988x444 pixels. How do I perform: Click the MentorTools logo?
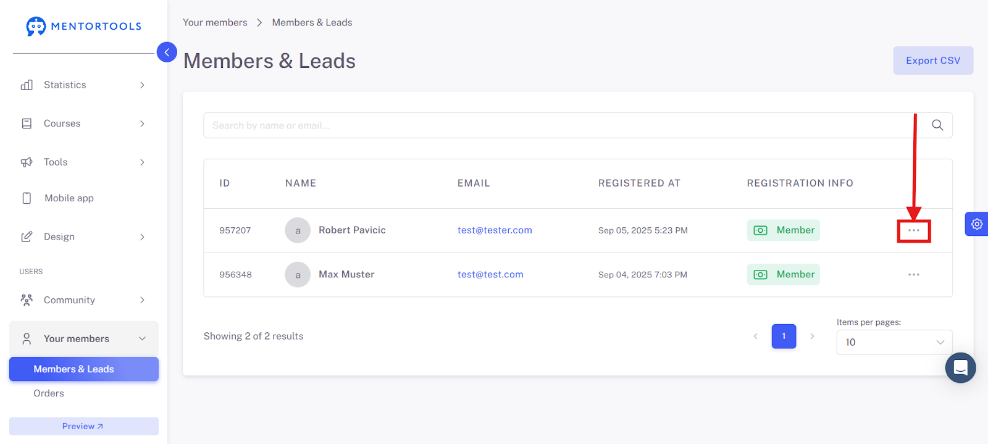[x=83, y=27]
